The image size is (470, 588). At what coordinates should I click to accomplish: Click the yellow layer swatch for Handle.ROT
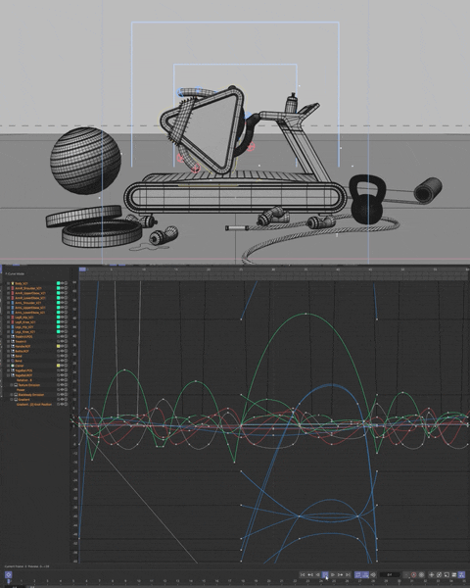(58, 347)
